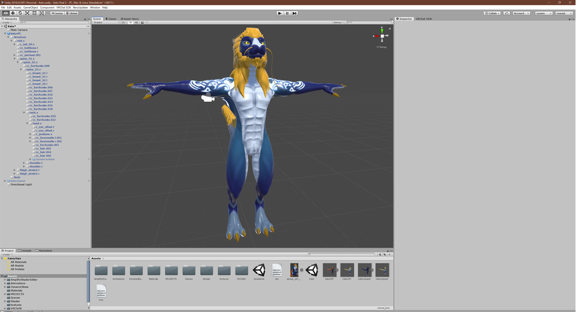The width and height of the screenshot is (580, 312).
Task: Open the Layout dropdown
Action: (564, 13)
